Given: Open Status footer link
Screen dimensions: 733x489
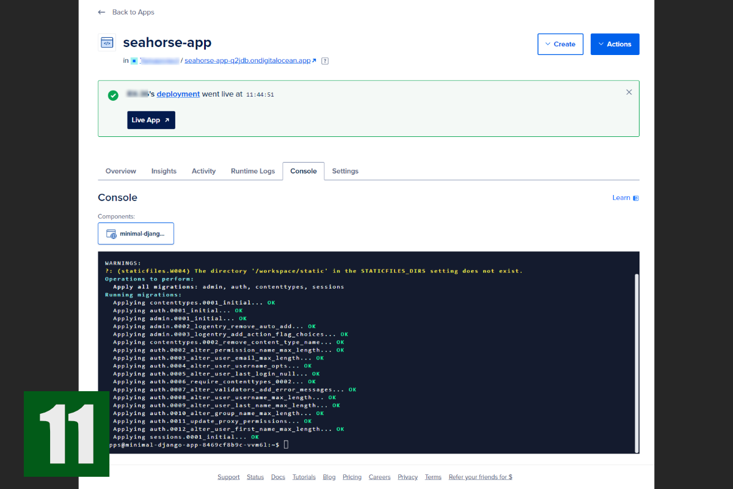Looking at the screenshot, I should (x=255, y=477).
